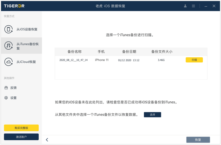Open 反馈 feedback option

(13, 88)
